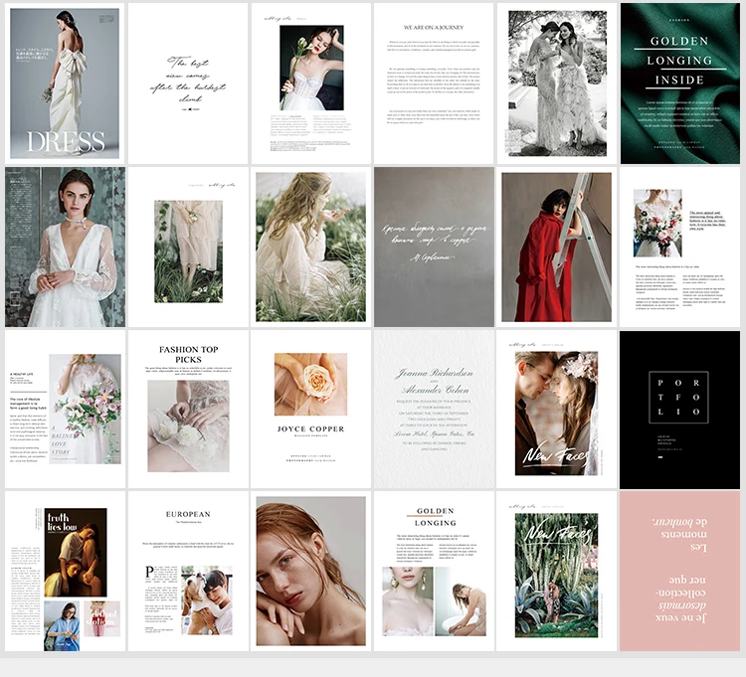Select the Joanna Richardson wedding invitation page
The width and height of the screenshot is (746, 677).
click(x=434, y=410)
